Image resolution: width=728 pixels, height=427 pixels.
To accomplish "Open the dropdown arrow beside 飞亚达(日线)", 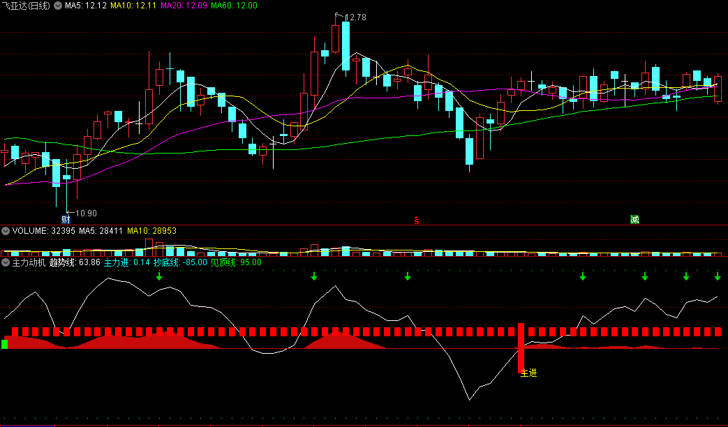I will [x=58, y=6].
